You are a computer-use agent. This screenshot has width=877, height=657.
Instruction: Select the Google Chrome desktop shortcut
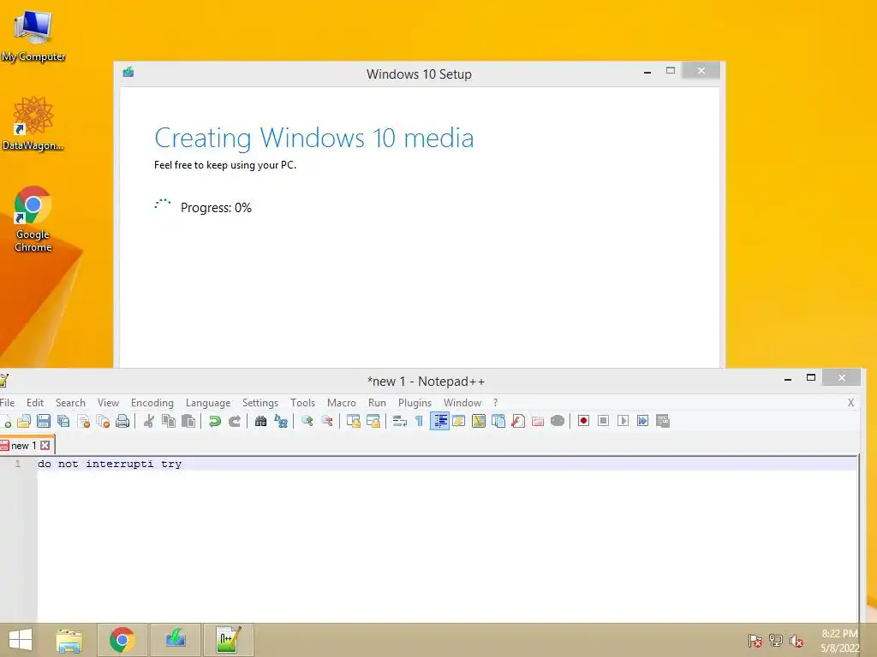[33, 219]
